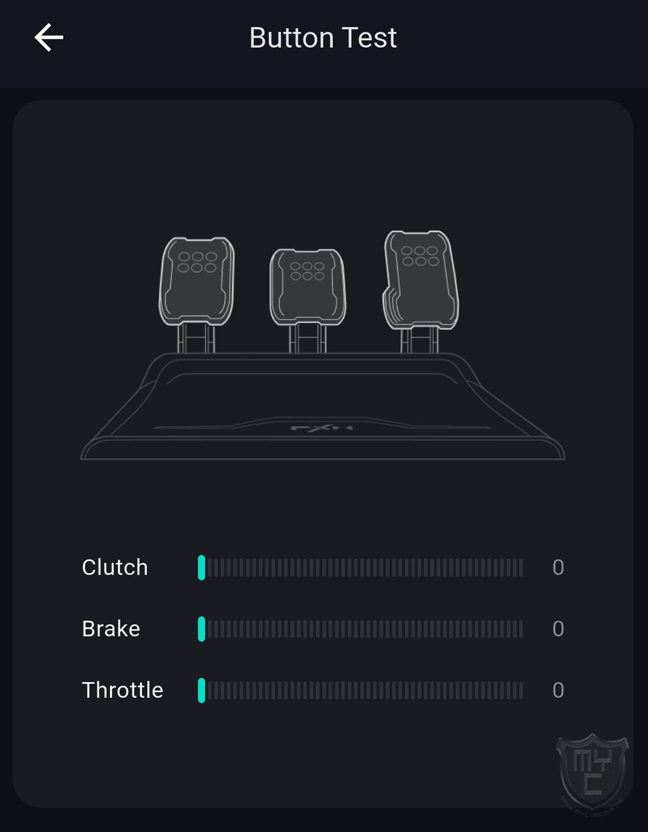The image size is (648, 832).
Task: Click the teal marker on Clutch bar
Action: coord(202,567)
